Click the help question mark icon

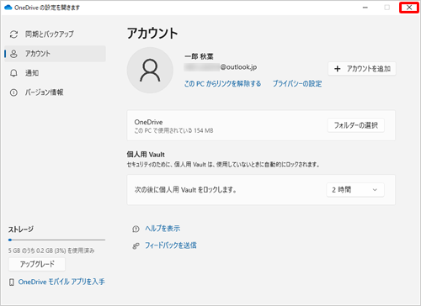[136, 229]
